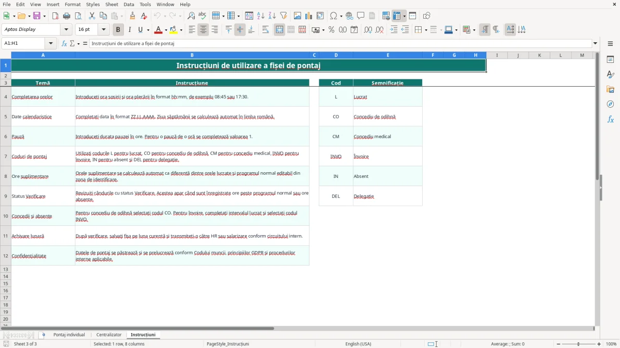Increase the indent
620x348 pixels.
click(394, 30)
